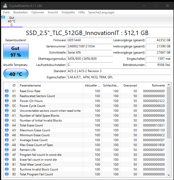Click the value 21590 GB

(159, 46)
